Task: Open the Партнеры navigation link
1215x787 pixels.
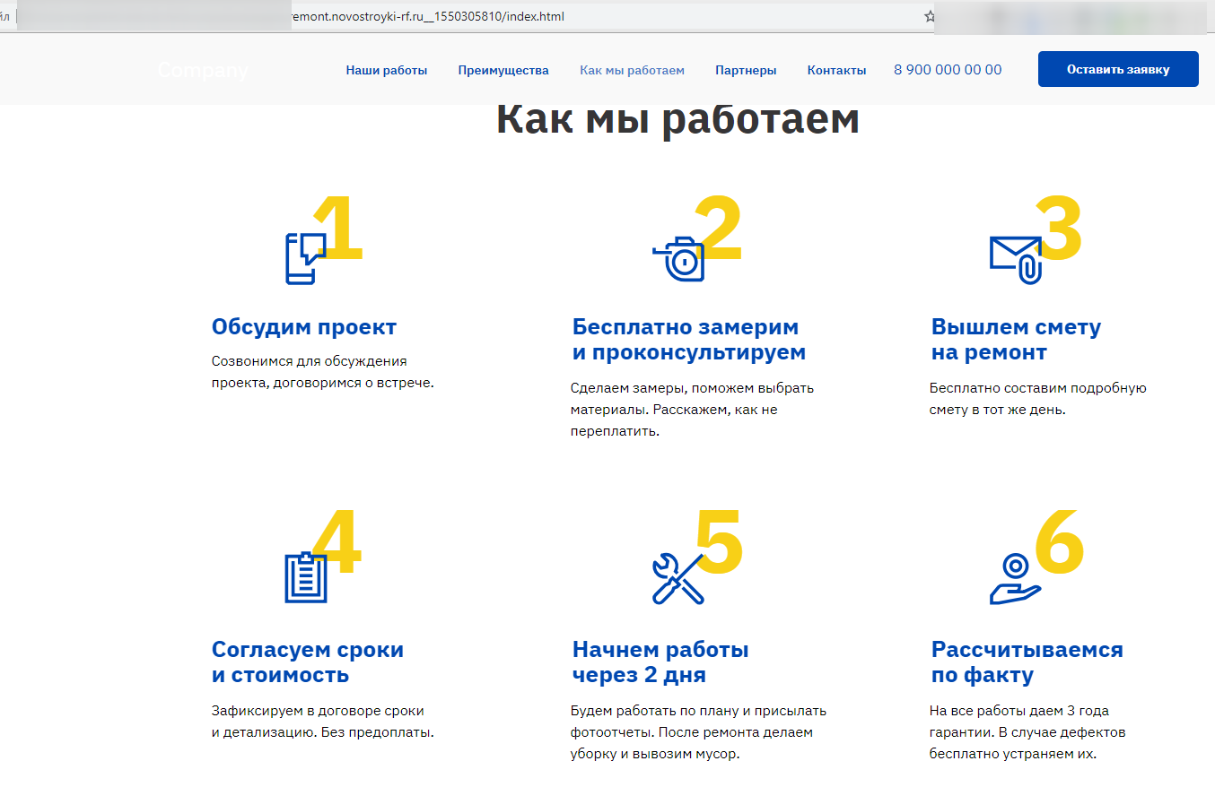Action: (x=746, y=70)
